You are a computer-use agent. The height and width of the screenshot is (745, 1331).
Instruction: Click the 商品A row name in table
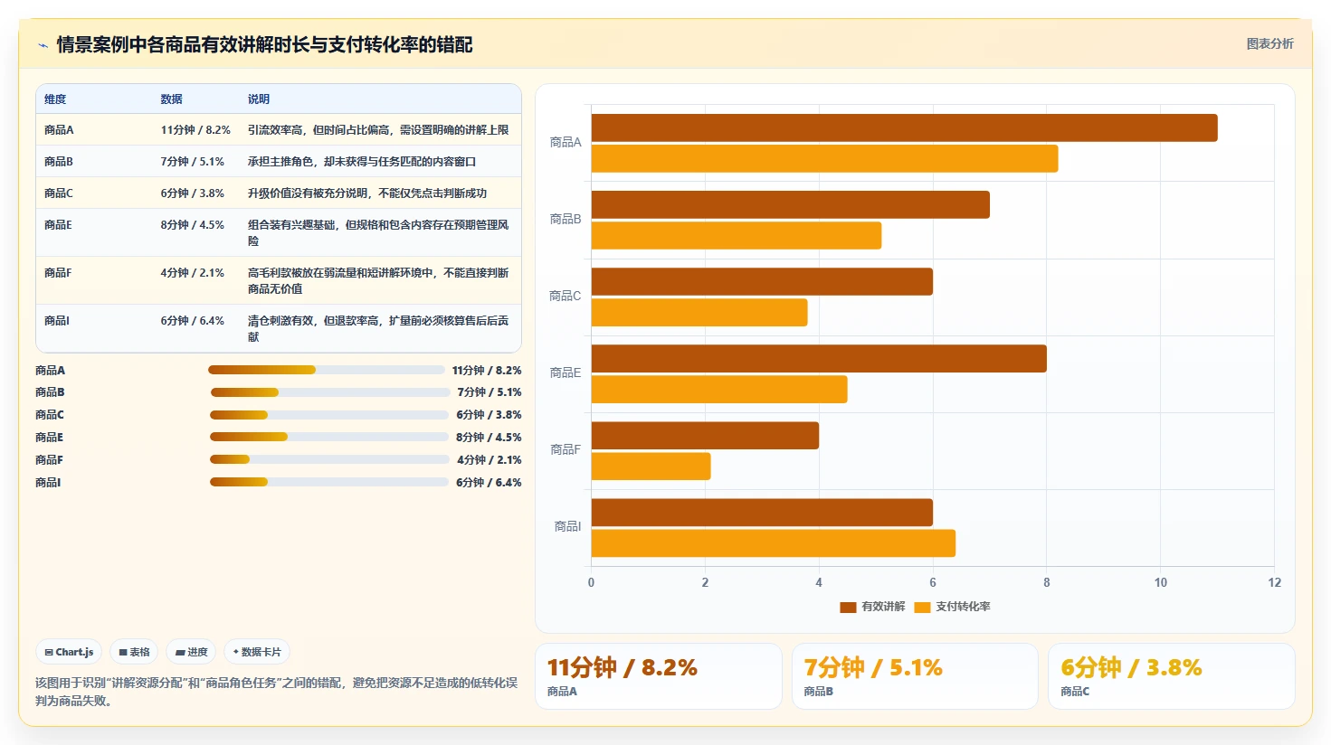[59, 130]
